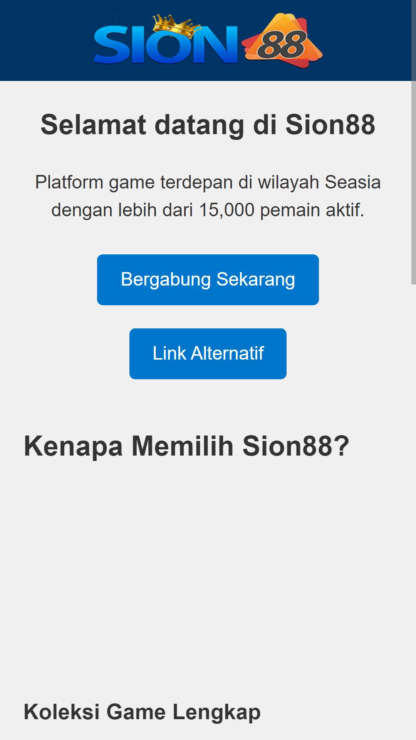The image size is (416, 740).
Task: Click the Platform game terdepan paragraph
Action: pyautogui.click(x=208, y=196)
